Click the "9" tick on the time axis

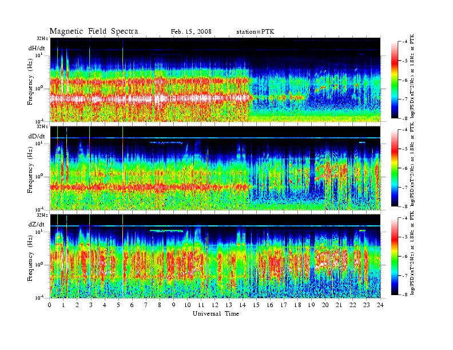(173, 305)
